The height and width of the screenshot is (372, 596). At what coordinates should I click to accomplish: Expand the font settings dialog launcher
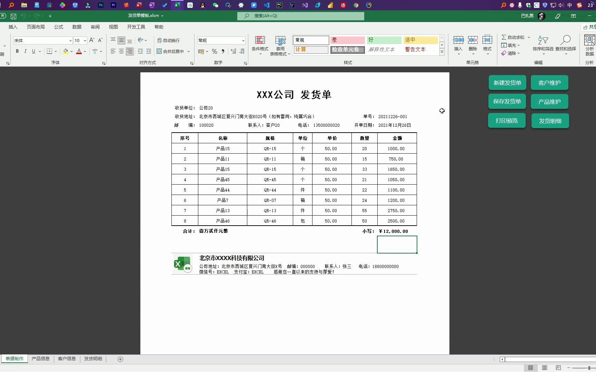click(104, 63)
